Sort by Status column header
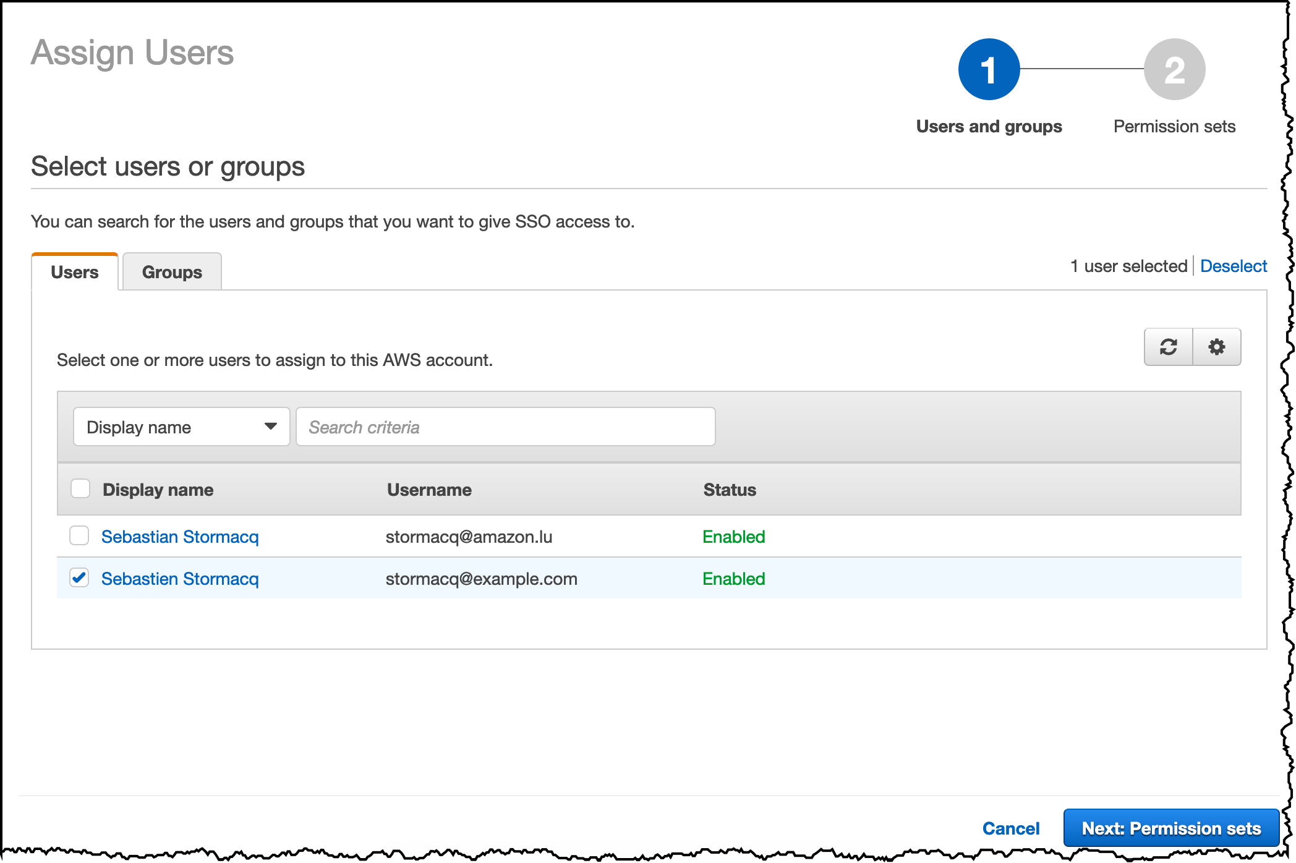The height and width of the screenshot is (863, 1296). point(730,490)
